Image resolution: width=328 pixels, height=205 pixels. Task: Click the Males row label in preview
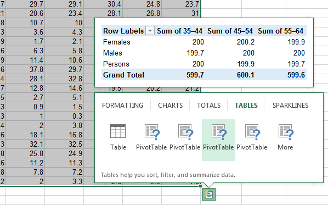(x=112, y=53)
